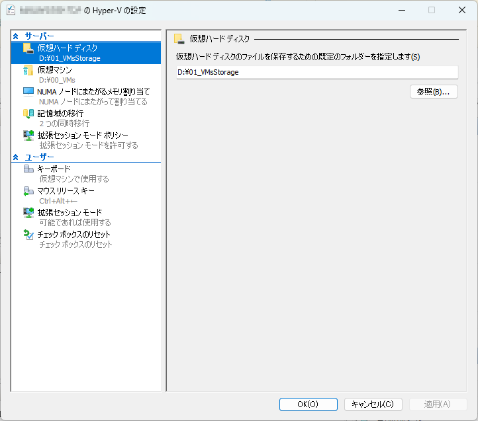Click the 仮想マシン folder icon
The height and width of the screenshot is (421, 478).
[x=28, y=70]
